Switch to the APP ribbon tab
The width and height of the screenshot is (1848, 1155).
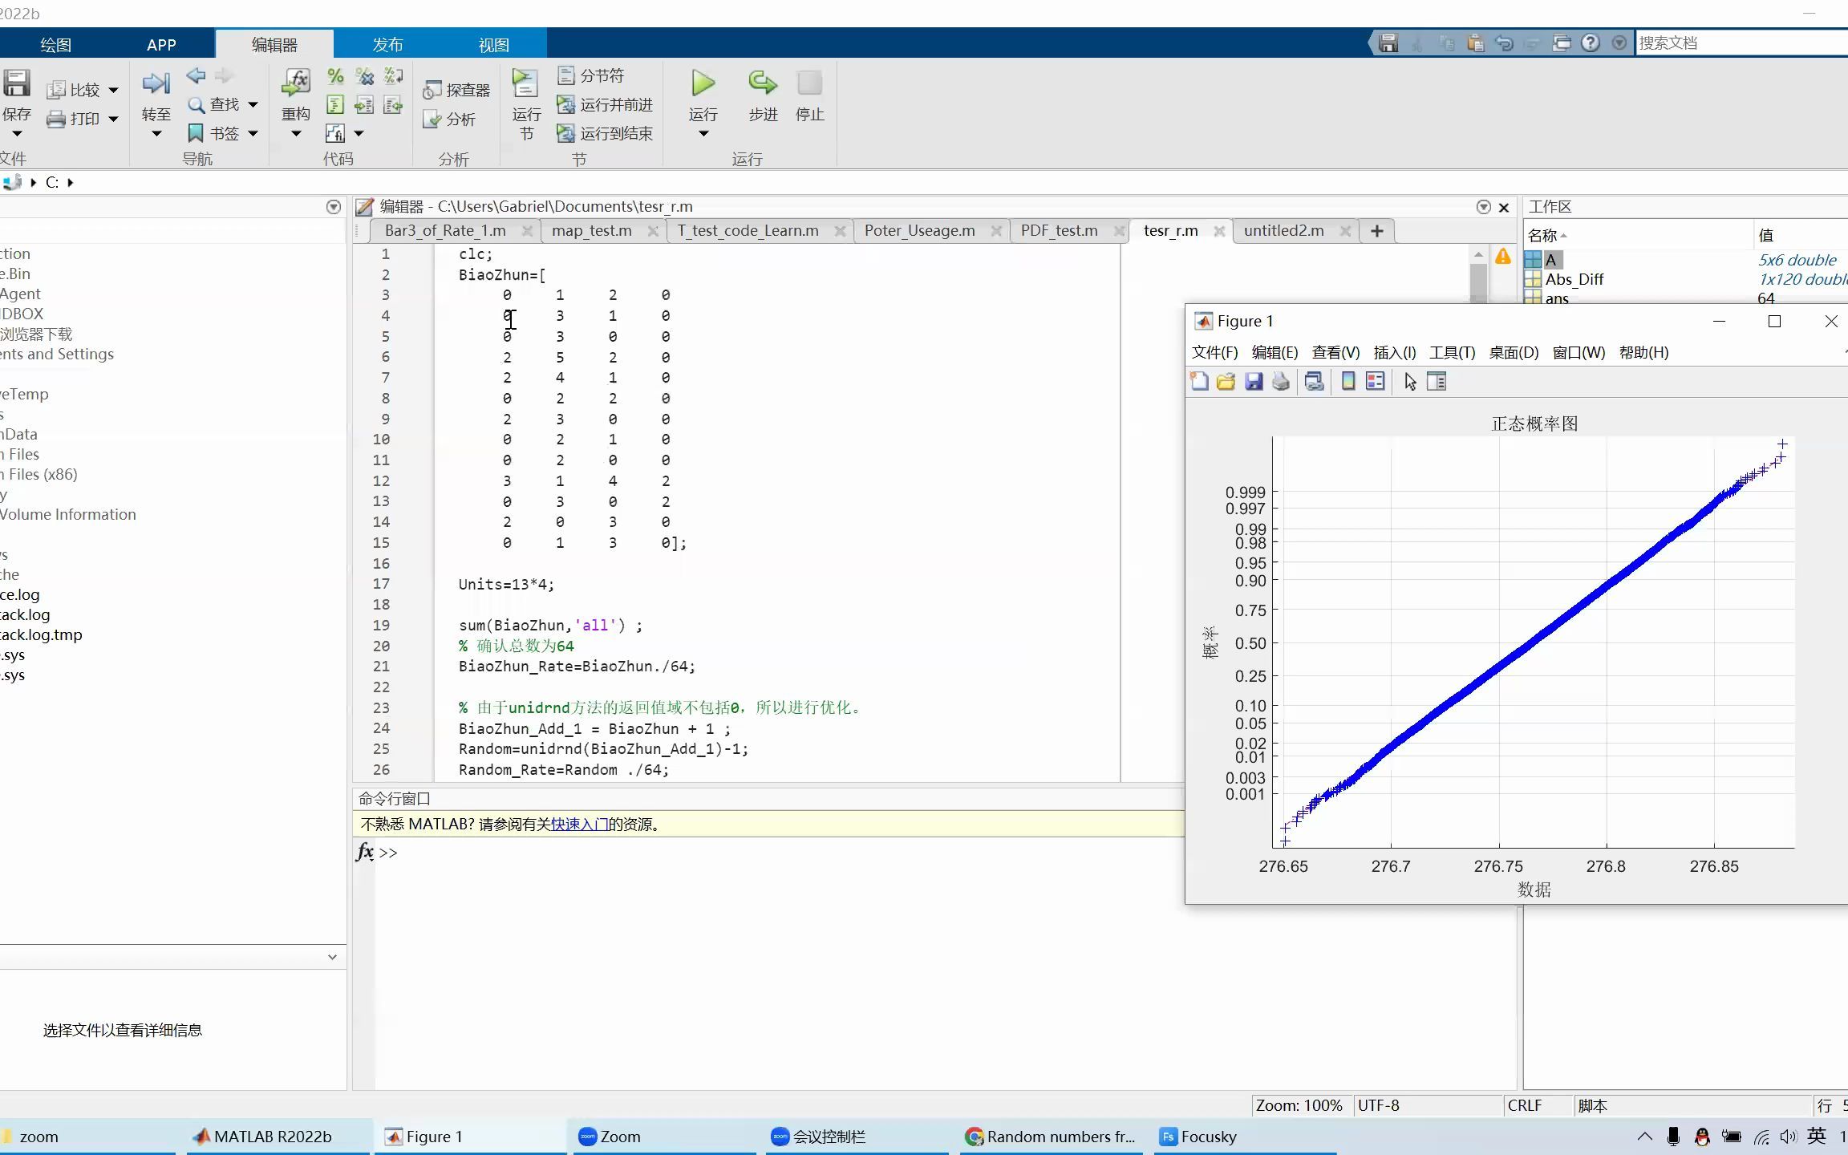(x=161, y=44)
